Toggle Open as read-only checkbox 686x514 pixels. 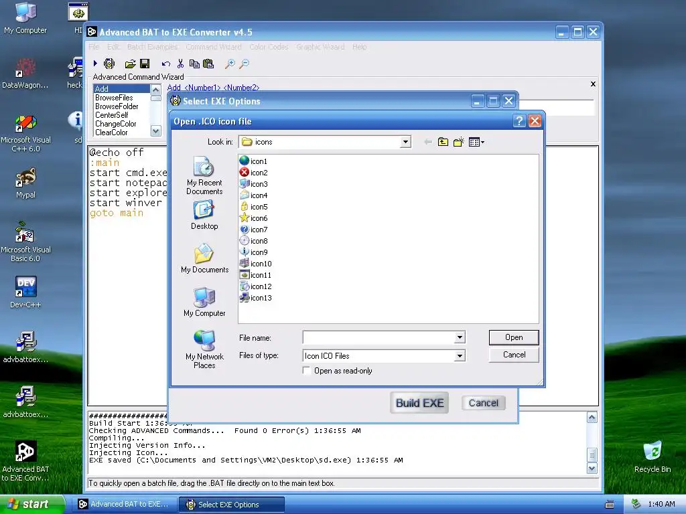pos(307,371)
